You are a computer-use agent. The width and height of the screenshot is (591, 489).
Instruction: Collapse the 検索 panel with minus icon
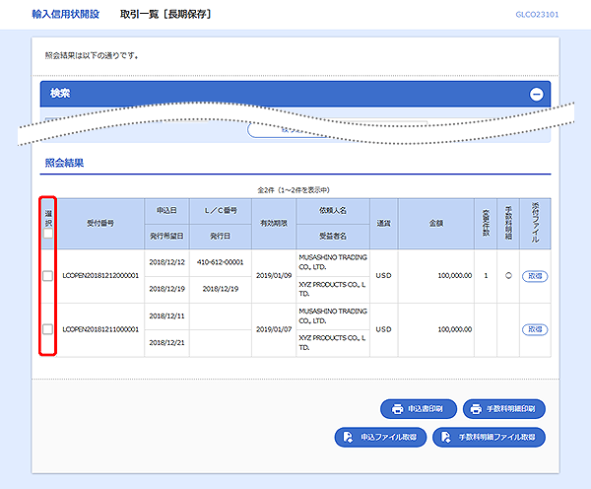537,95
